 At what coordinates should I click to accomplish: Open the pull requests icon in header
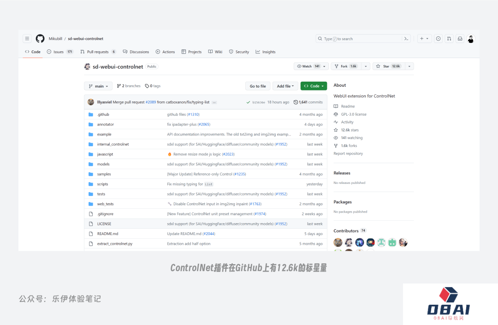(x=449, y=39)
